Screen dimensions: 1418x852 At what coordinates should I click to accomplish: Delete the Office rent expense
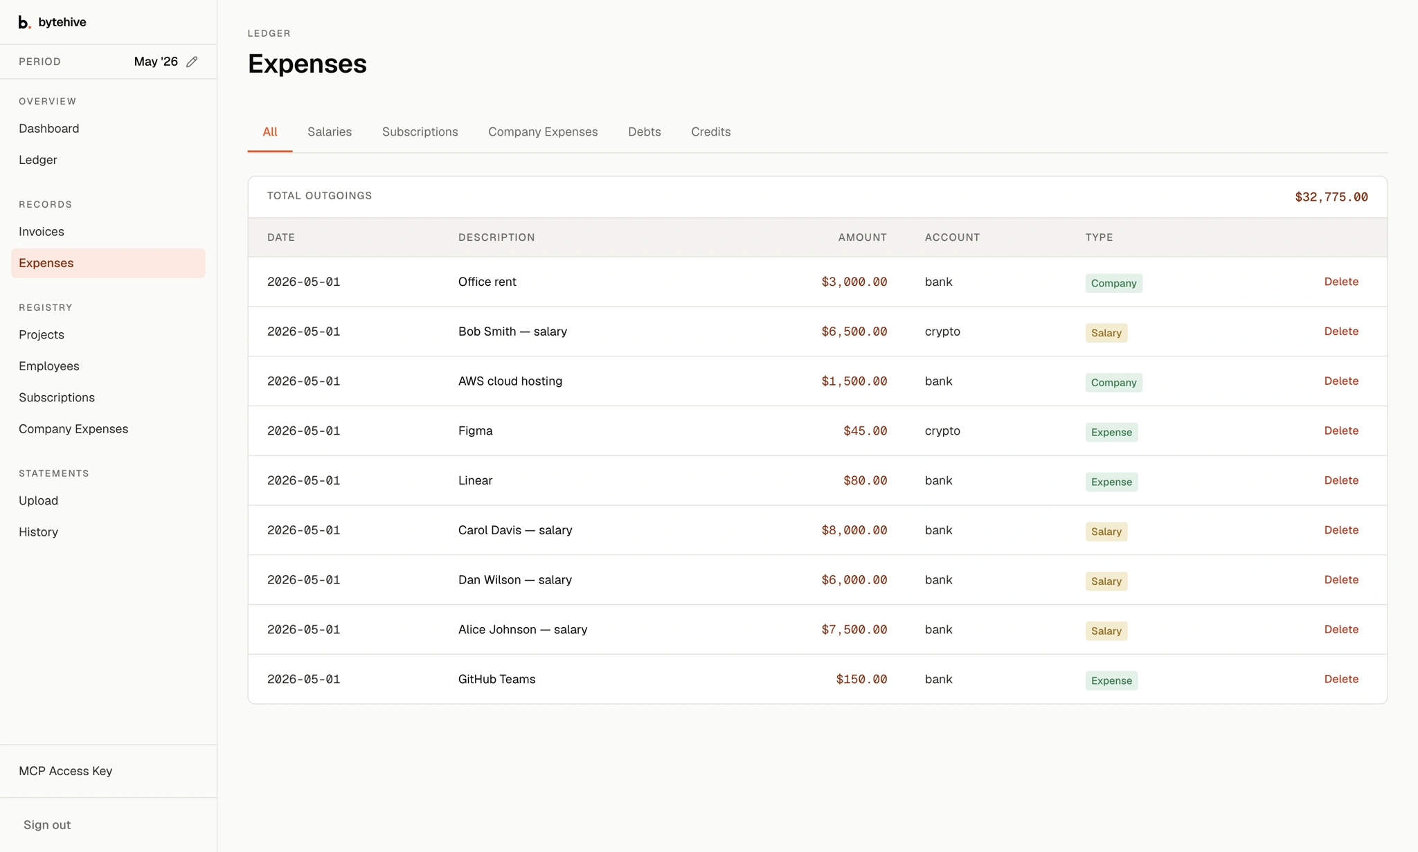pos(1341,282)
